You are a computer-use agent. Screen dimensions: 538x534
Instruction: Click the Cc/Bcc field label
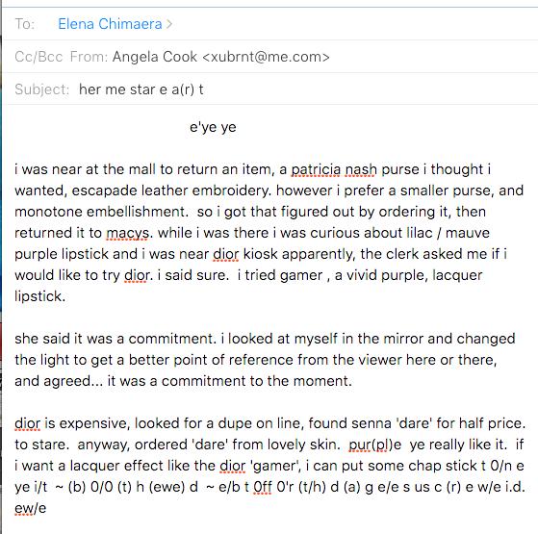38,57
